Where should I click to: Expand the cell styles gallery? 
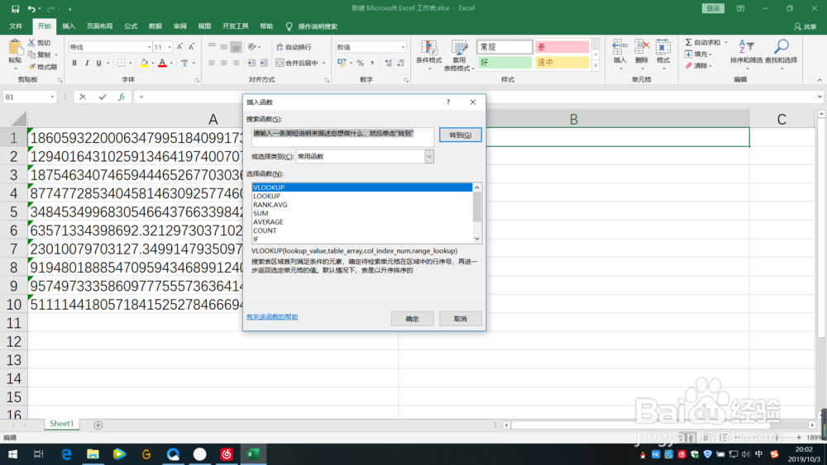coord(595,66)
